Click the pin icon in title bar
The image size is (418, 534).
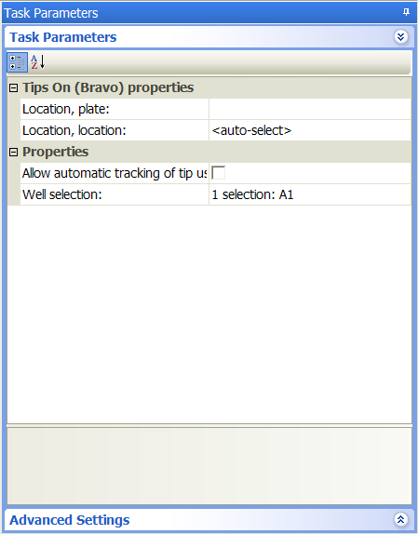(406, 12)
